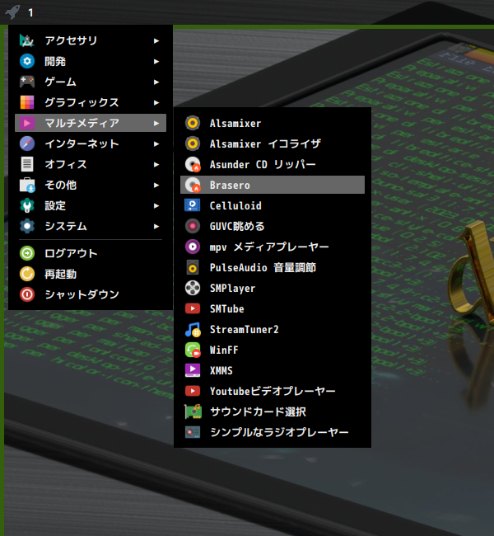
Task: Expand the アクセサリ submenu arrow
Action: tap(156, 40)
